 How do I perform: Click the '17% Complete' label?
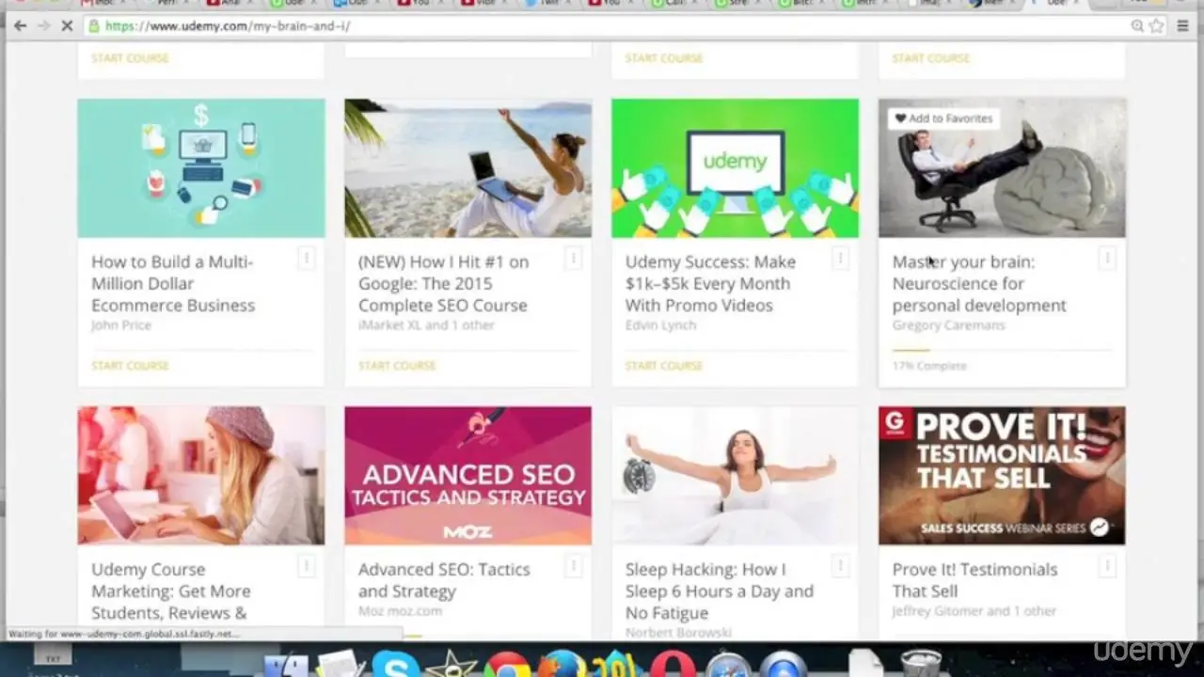tap(928, 366)
